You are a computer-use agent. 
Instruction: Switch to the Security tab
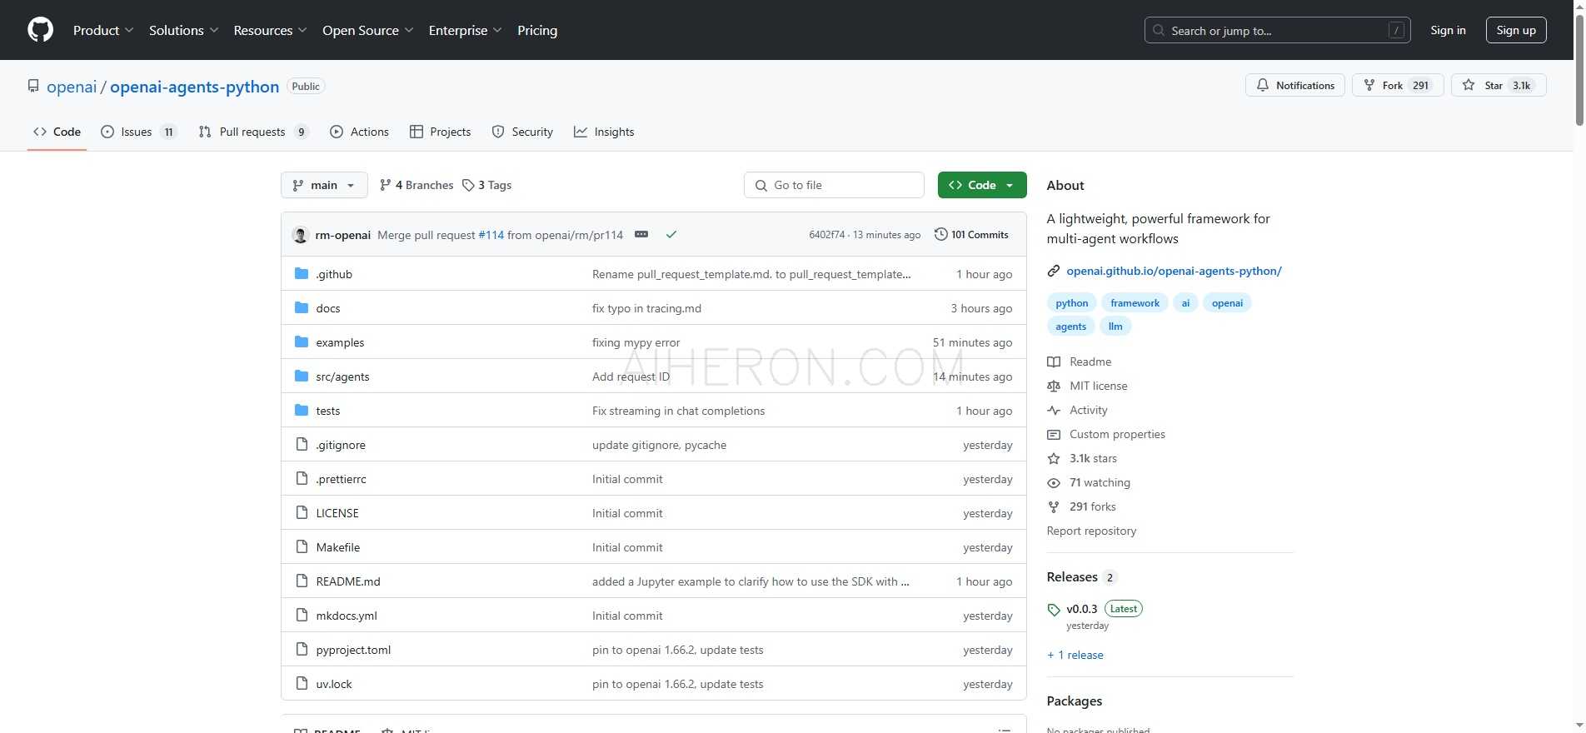pos(523,132)
